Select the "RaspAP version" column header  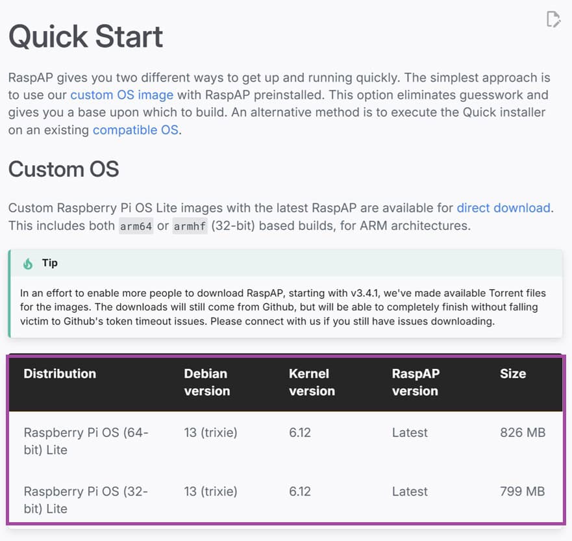[416, 382]
